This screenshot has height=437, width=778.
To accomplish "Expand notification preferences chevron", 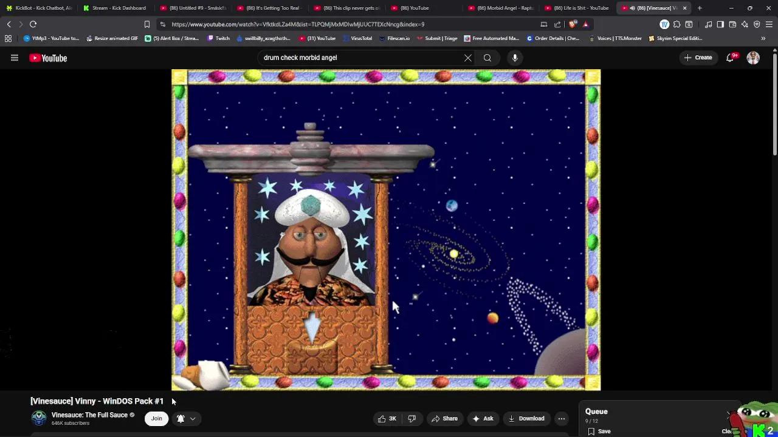I will pyautogui.click(x=193, y=418).
